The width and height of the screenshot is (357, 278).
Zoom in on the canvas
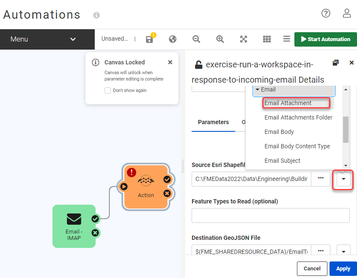(x=220, y=39)
